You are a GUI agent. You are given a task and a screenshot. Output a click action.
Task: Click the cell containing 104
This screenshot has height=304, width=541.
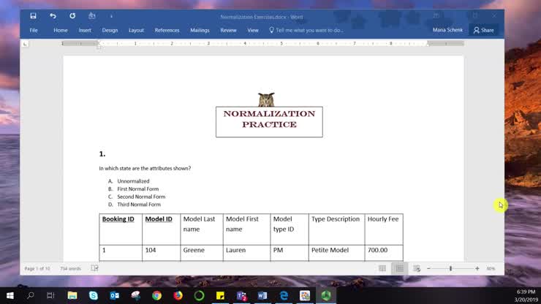click(161, 253)
